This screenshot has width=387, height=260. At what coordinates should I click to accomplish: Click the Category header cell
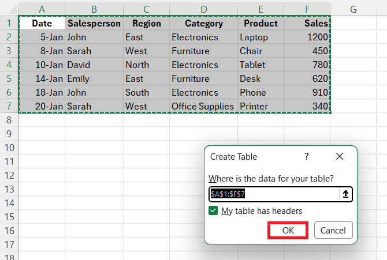coord(204,23)
